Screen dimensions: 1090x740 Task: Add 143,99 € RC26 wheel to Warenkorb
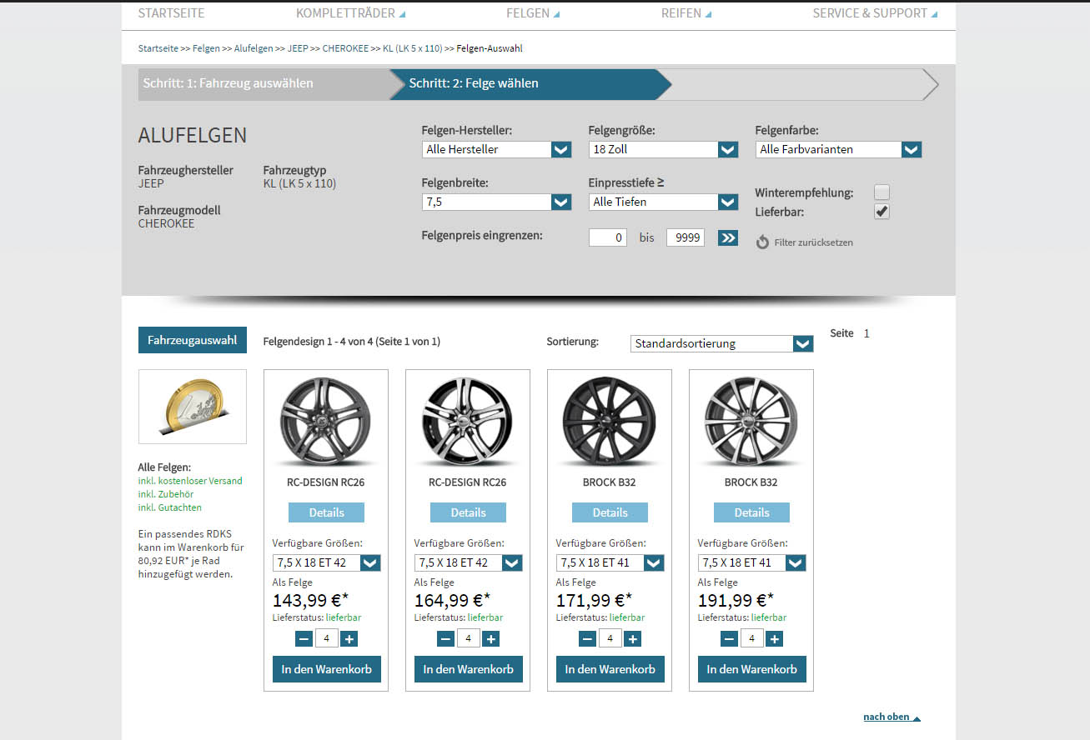coord(326,669)
